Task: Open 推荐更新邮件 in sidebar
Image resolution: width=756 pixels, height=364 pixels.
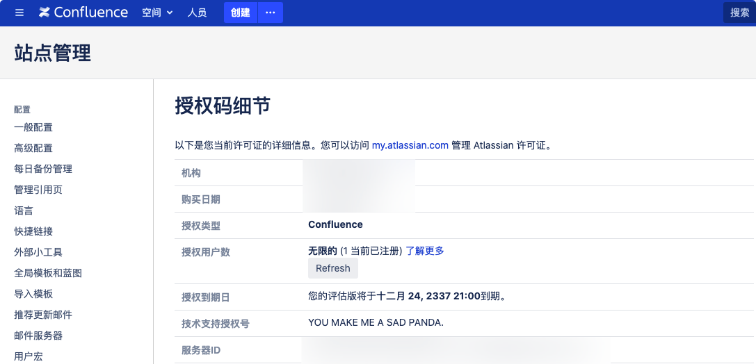Action: 43,315
